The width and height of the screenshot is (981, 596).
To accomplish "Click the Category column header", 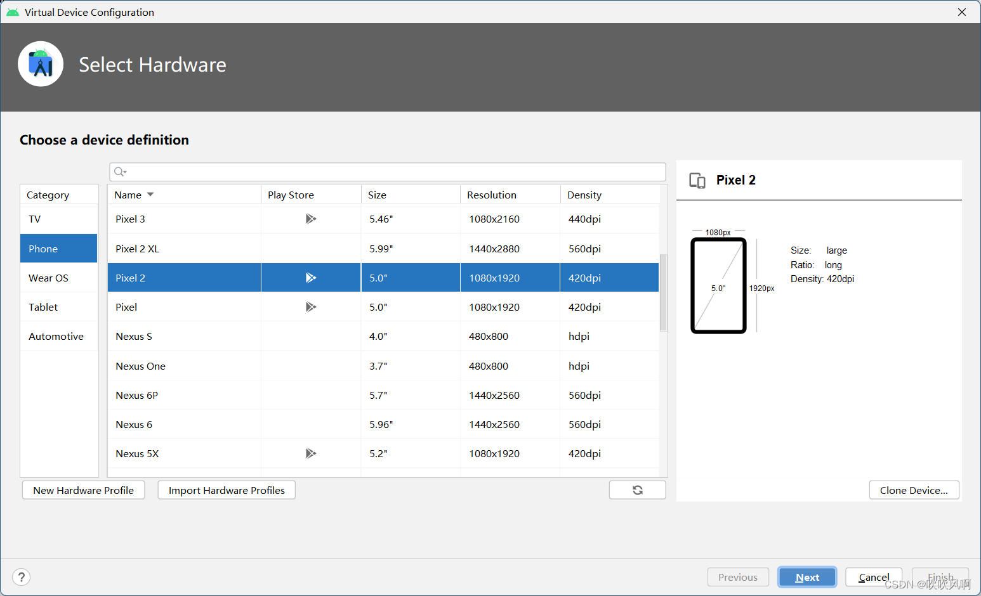I will pos(59,195).
